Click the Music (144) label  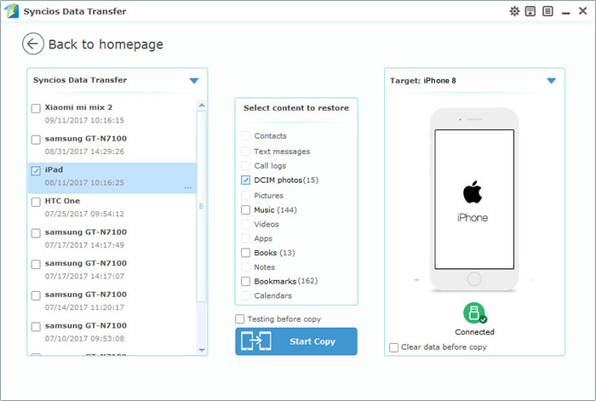pos(275,209)
